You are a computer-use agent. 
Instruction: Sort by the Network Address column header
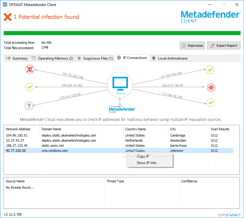[22, 129]
